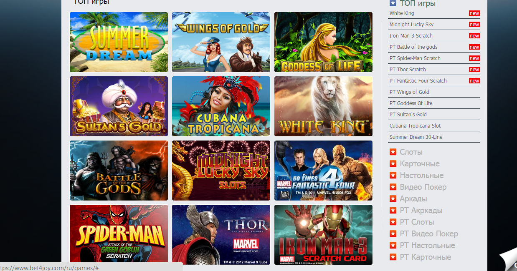This screenshot has width=517, height=271.
Task: Go to the Настольные category
Action: [x=422, y=176]
